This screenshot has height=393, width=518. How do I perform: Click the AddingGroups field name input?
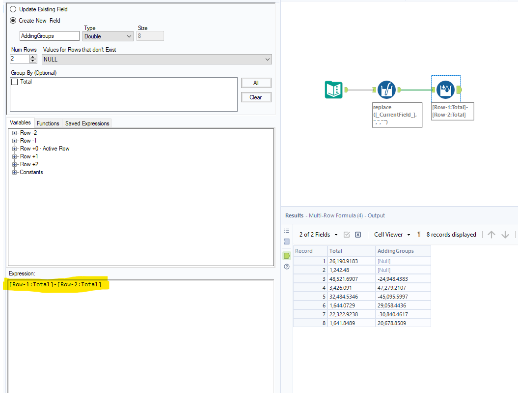pyautogui.click(x=49, y=36)
